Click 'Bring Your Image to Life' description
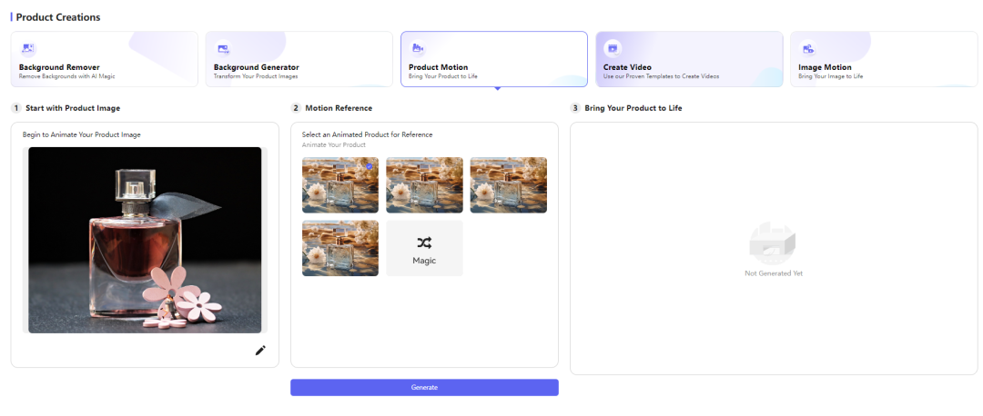 point(831,76)
